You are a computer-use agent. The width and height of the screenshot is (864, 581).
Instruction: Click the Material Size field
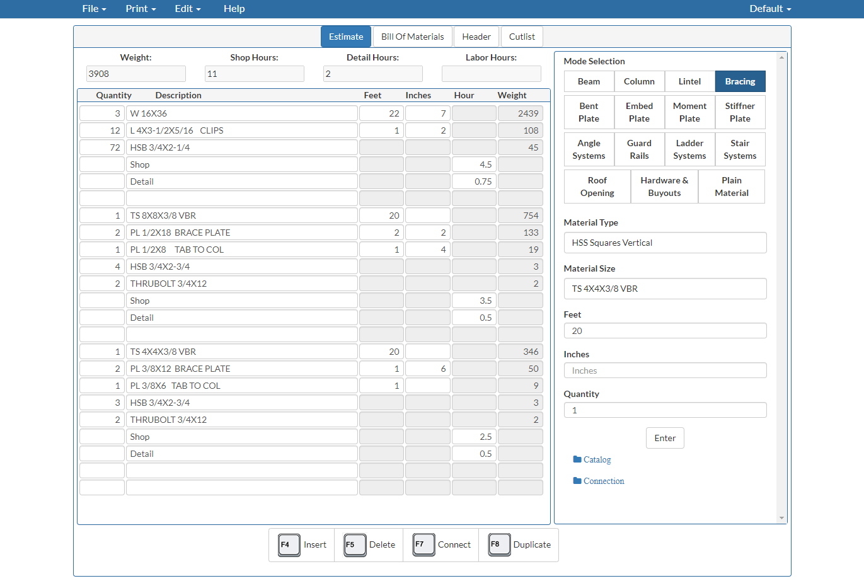click(x=665, y=289)
